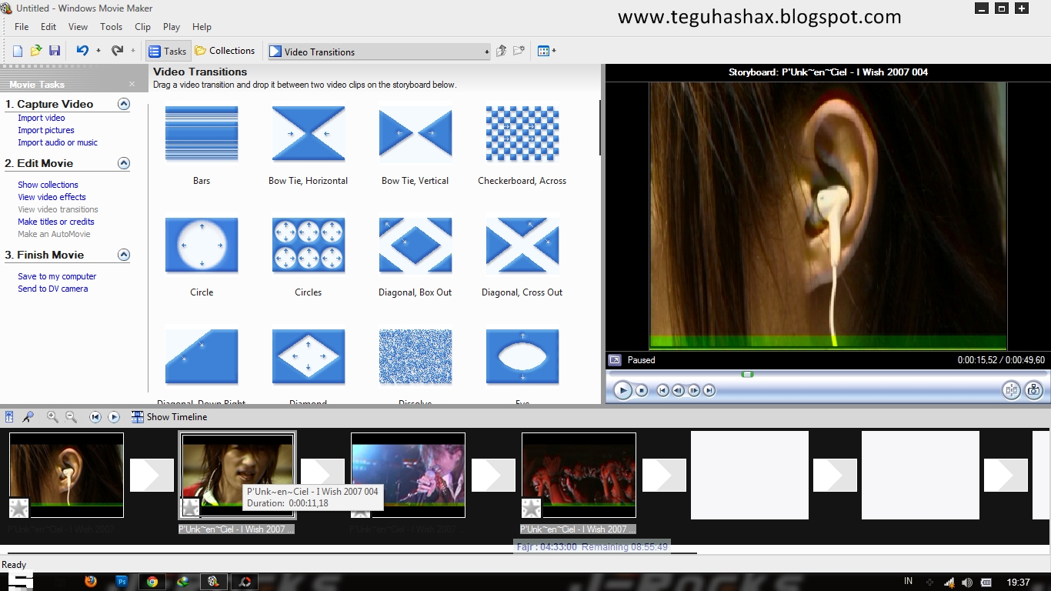
Task: Select the Diagonal, Cross Out transition
Action: tap(522, 245)
